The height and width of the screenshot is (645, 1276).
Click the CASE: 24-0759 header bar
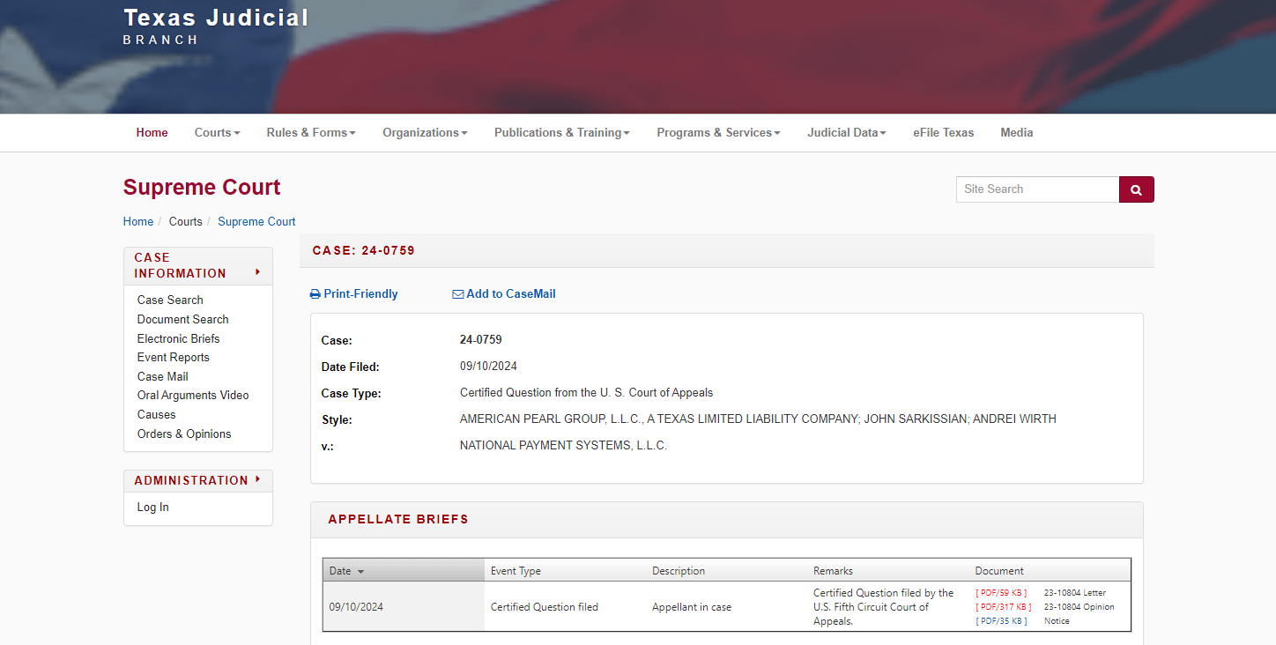point(727,251)
